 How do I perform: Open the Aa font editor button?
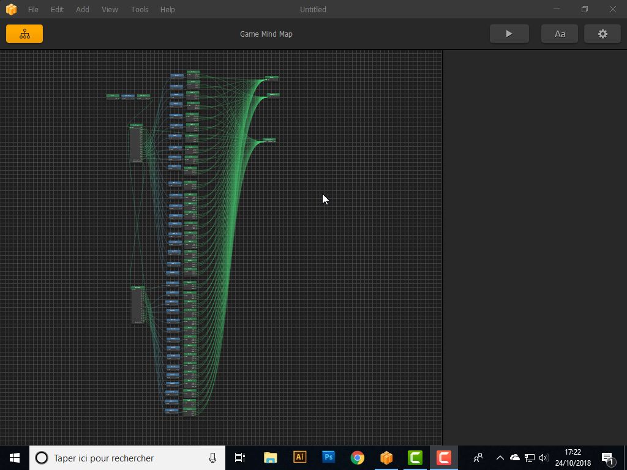(560, 34)
